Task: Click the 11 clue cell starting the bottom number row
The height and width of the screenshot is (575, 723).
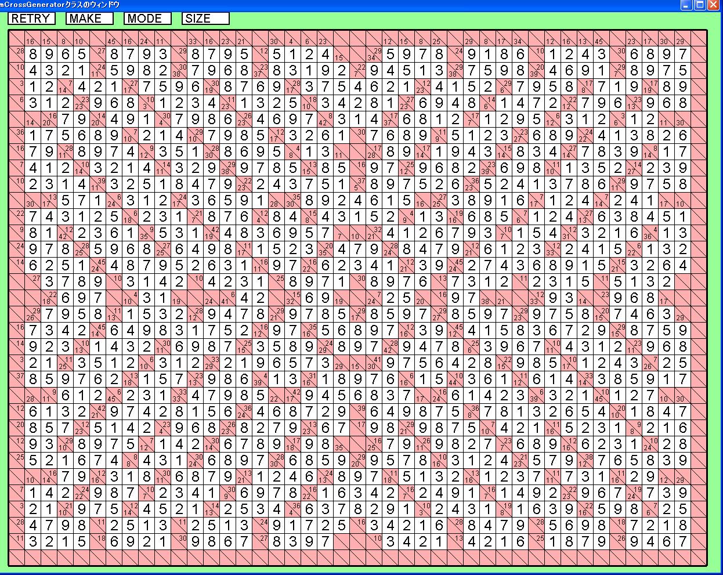Action: click(x=17, y=542)
